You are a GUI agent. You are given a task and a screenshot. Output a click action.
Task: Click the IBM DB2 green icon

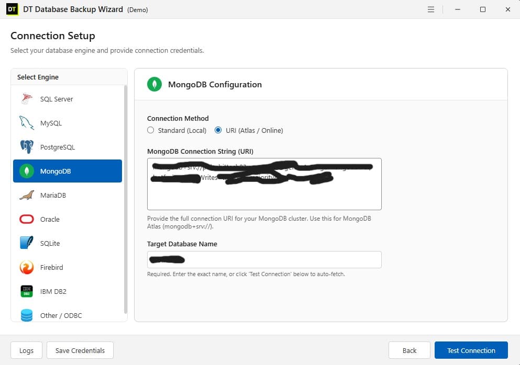tap(27, 291)
